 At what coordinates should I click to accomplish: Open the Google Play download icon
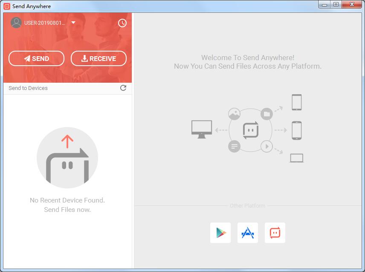click(x=220, y=232)
